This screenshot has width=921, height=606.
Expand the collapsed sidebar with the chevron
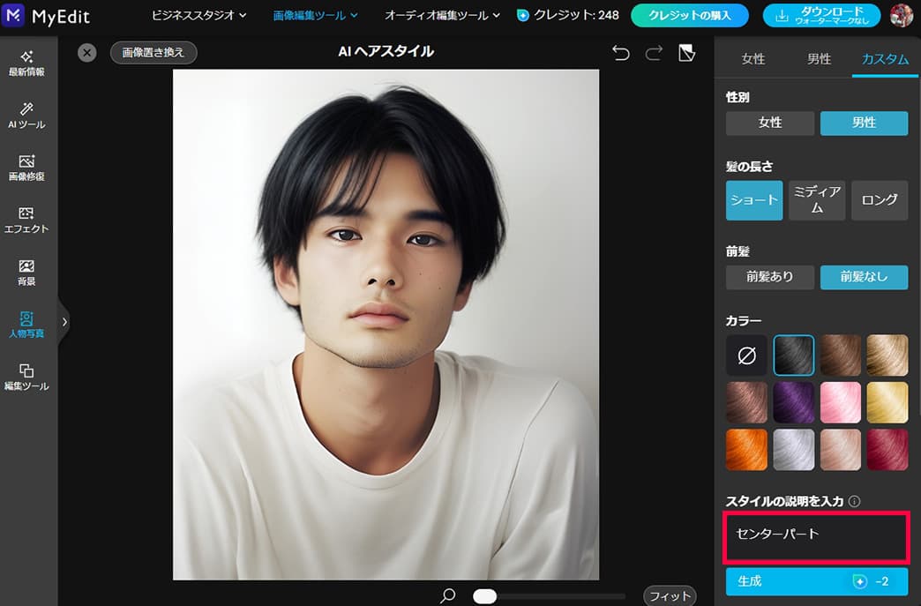(64, 323)
